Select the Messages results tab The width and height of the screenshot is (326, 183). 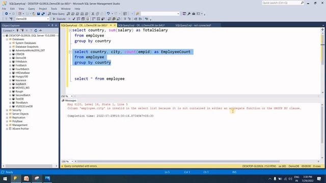69,101
